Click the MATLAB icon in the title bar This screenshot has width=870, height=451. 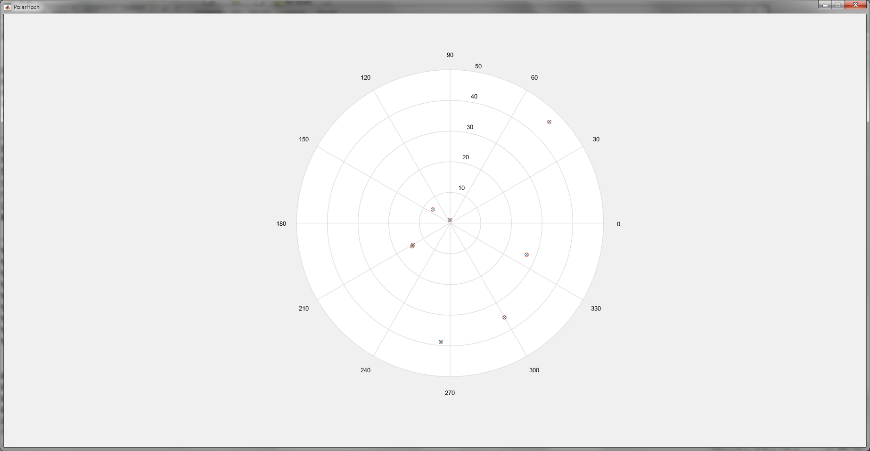(8, 7)
